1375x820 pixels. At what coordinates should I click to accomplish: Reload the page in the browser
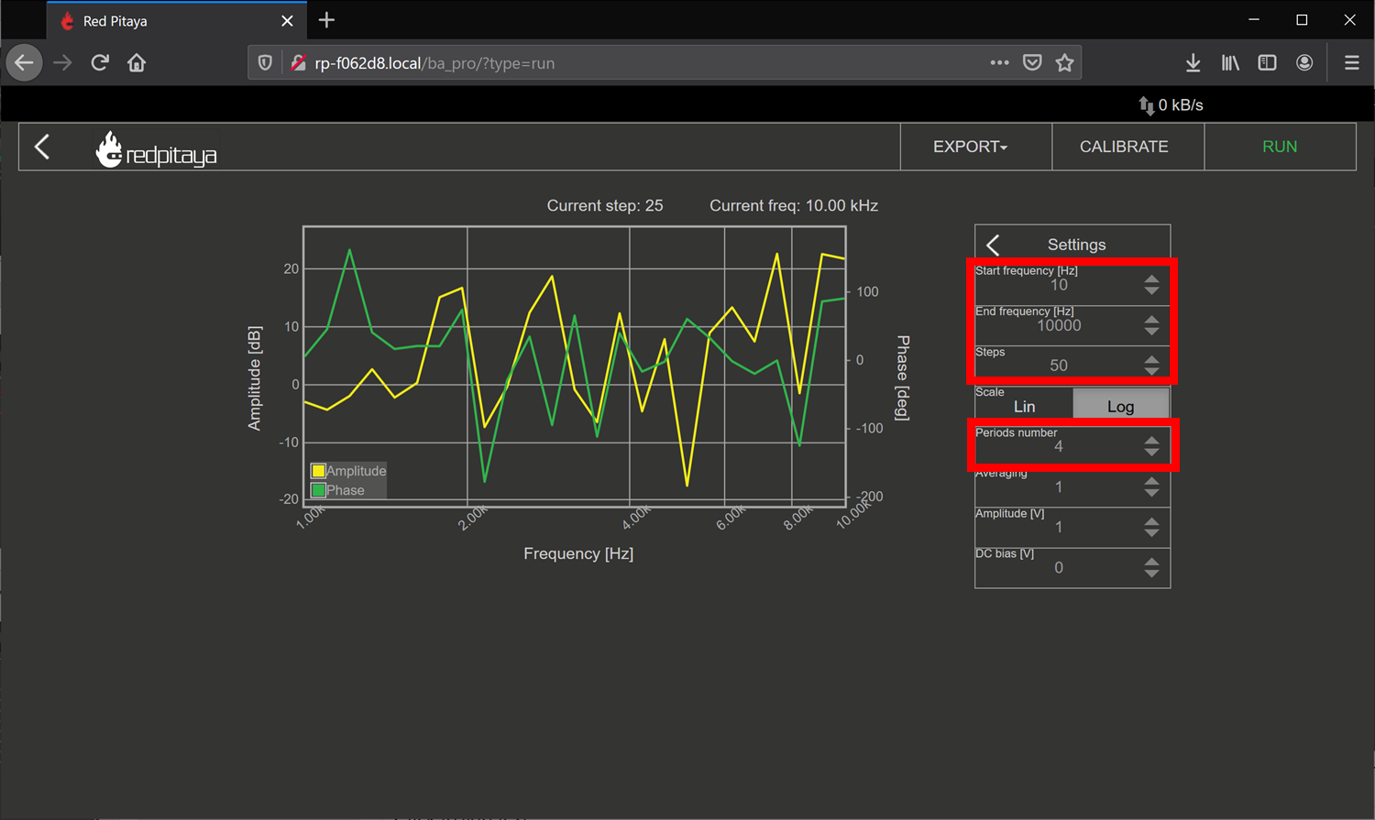(x=100, y=62)
